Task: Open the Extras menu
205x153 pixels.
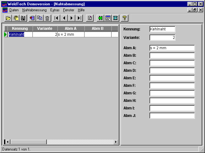Action: click(55, 10)
